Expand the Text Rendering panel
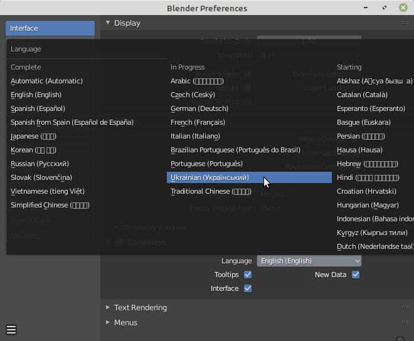 click(x=108, y=308)
